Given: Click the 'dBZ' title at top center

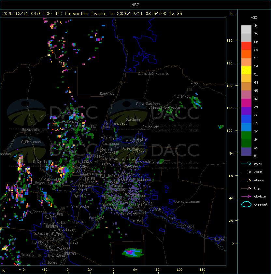Looking at the screenshot, I should [135, 5].
